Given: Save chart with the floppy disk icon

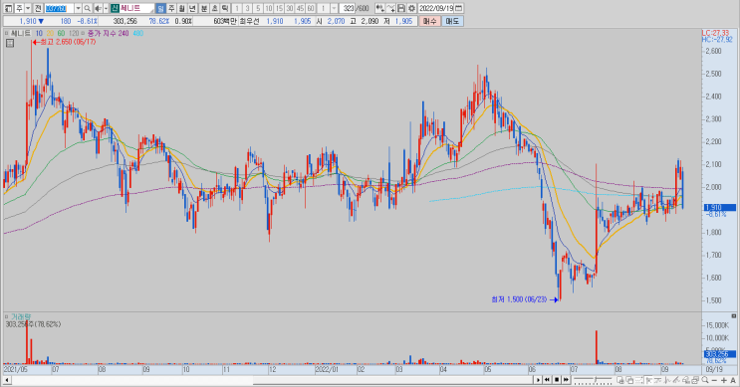Looking at the screenshot, I should [401, 9].
